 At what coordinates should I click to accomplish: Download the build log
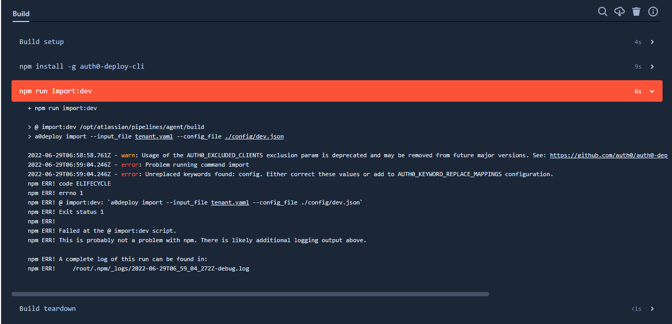(620, 12)
